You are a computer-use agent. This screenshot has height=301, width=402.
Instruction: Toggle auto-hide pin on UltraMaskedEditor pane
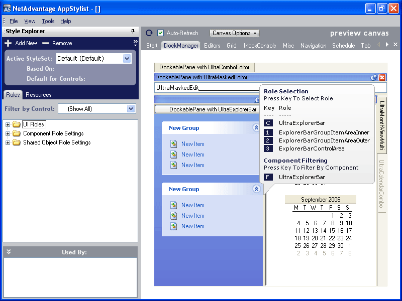(x=374, y=78)
